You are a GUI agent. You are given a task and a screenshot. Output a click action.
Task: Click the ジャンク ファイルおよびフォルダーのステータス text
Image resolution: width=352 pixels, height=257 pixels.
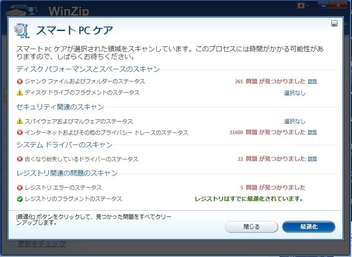pos(85,81)
